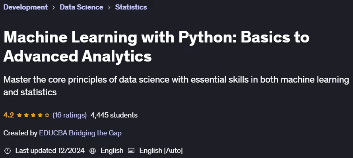Click the fifth, partly empty rating star
353x158 pixels.
pos(47,115)
